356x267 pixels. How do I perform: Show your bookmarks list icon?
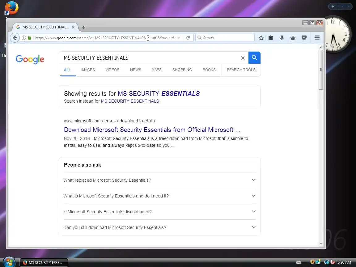coord(271,38)
